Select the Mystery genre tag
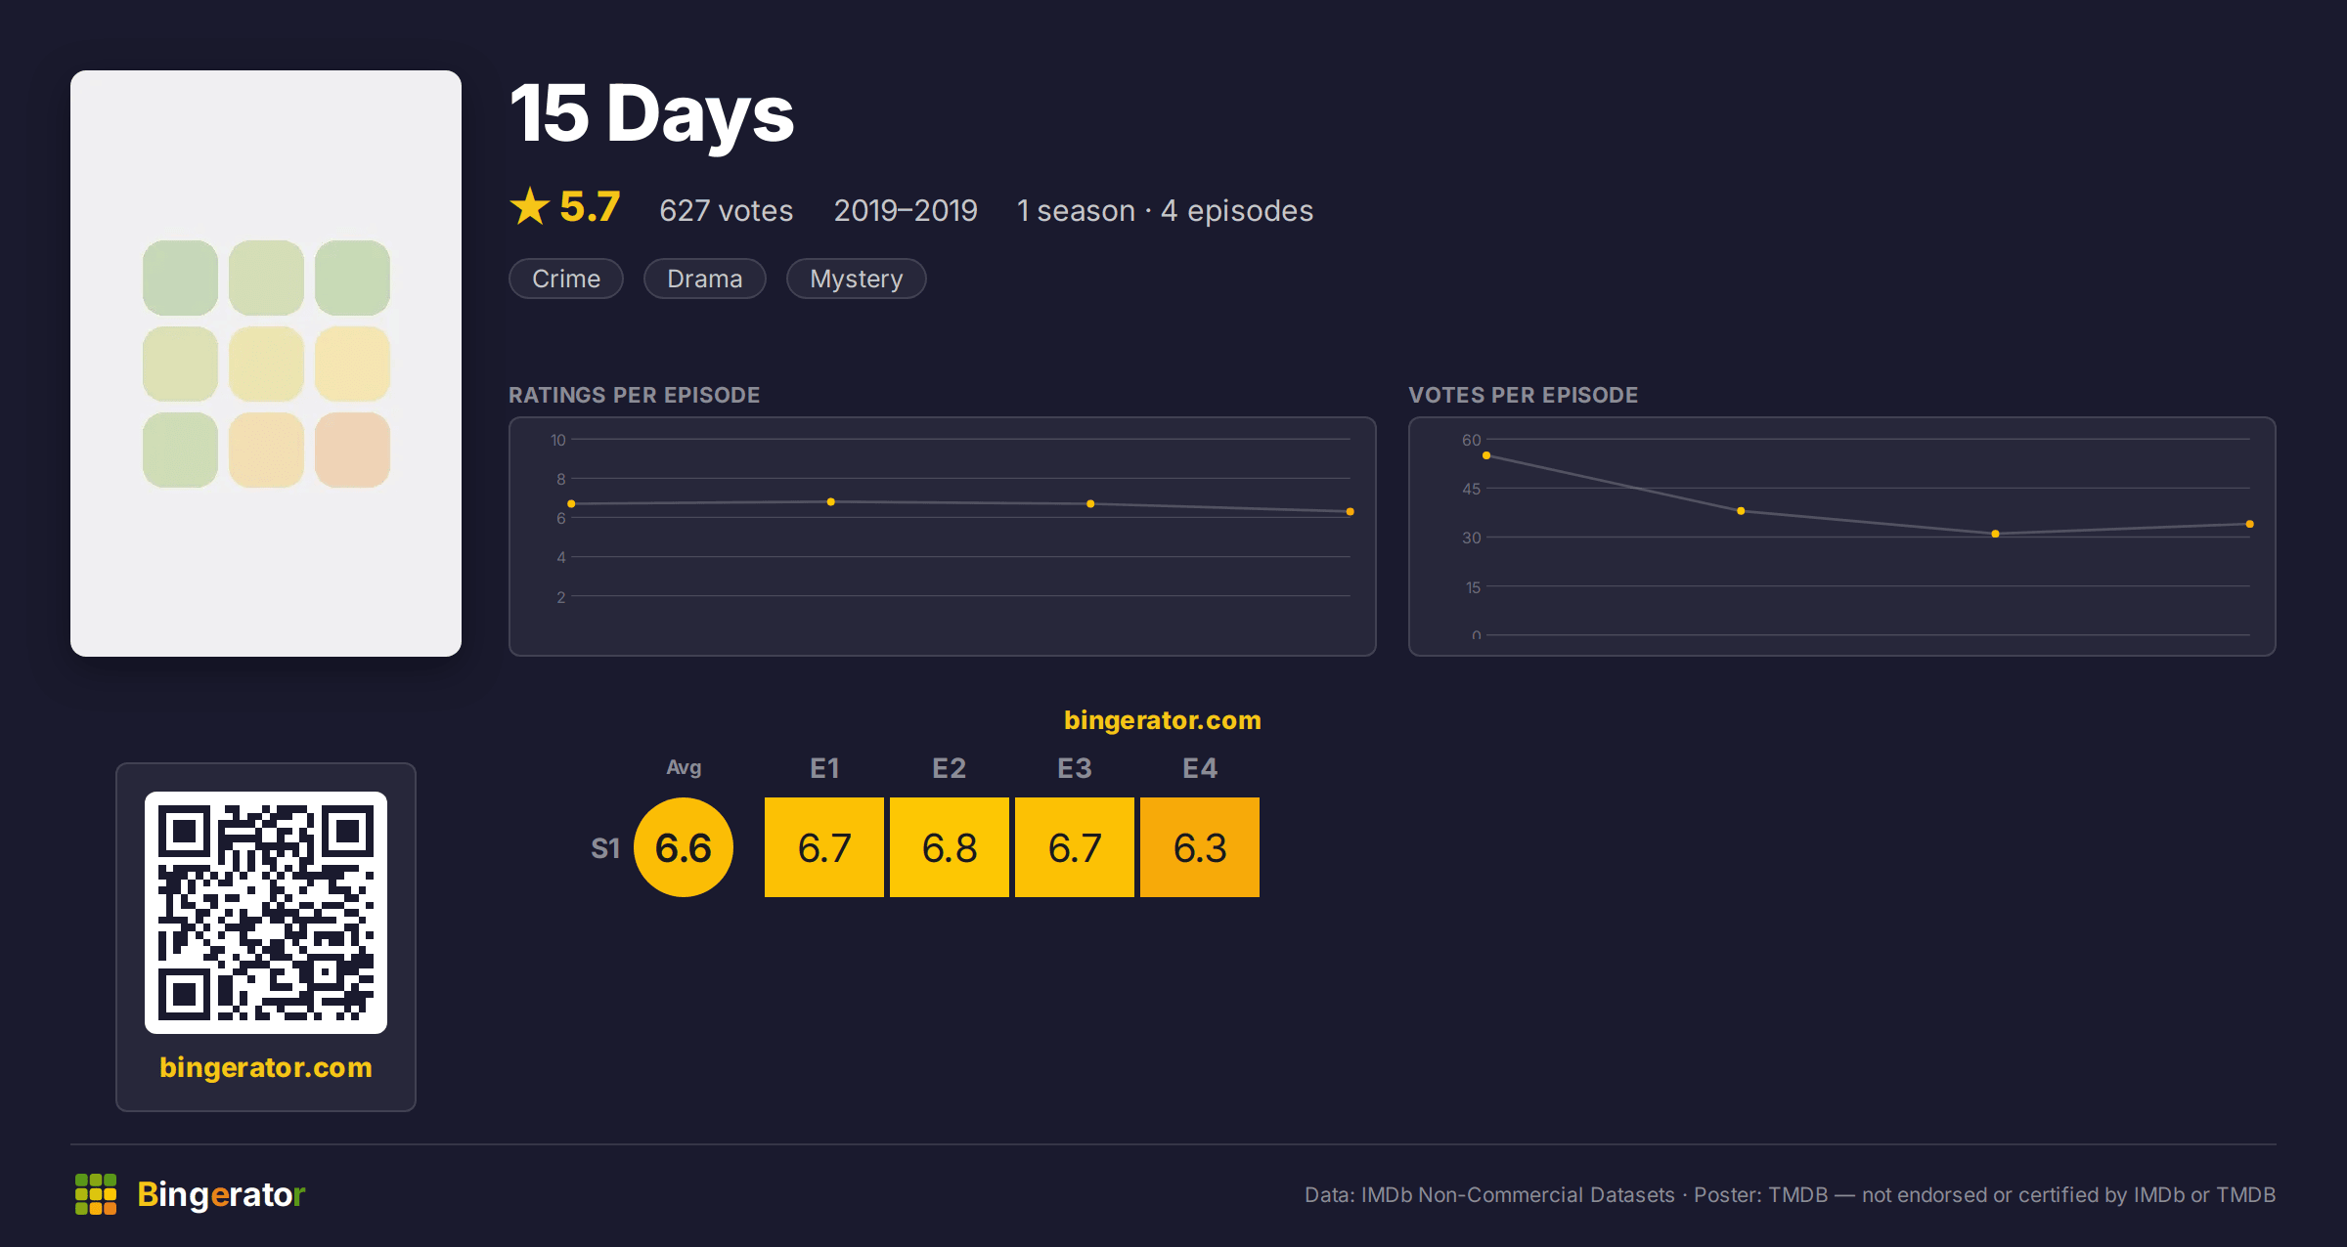 857,279
